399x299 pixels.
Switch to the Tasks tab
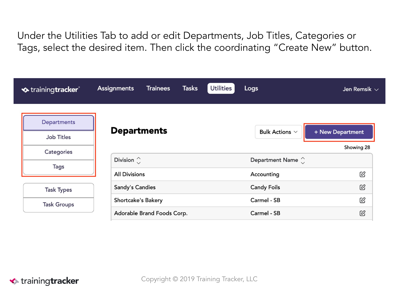[x=190, y=89]
